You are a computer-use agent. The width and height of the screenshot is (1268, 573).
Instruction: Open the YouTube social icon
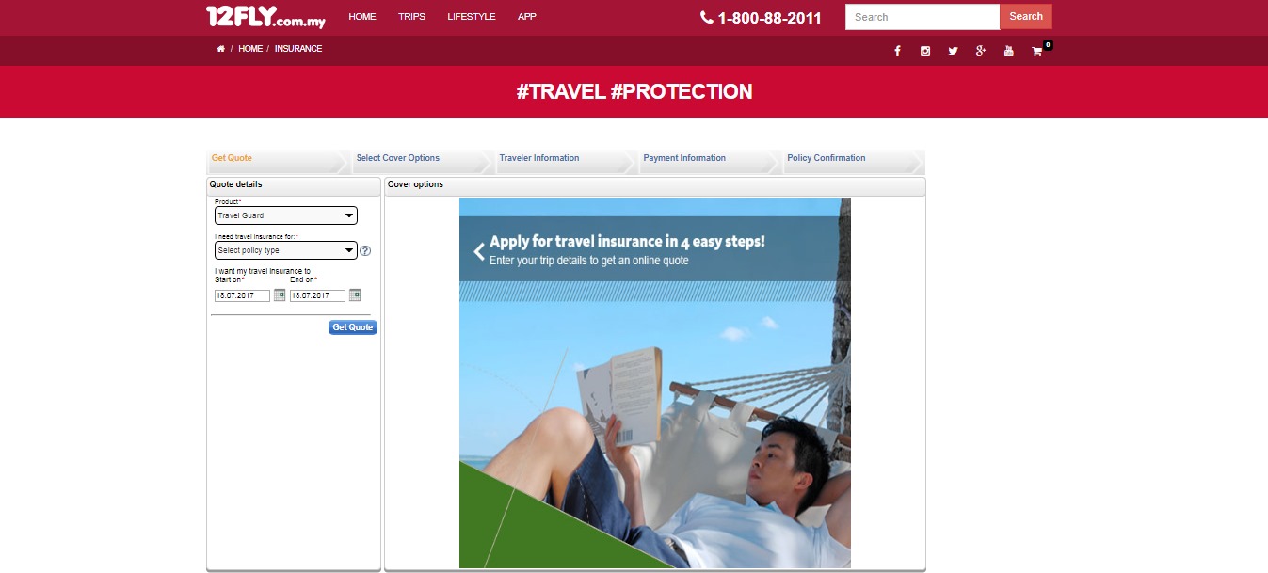click(1009, 51)
